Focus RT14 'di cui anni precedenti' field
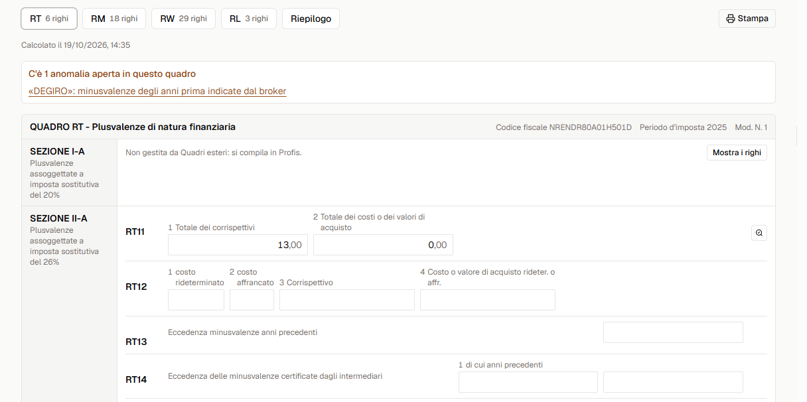 [x=528, y=382]
